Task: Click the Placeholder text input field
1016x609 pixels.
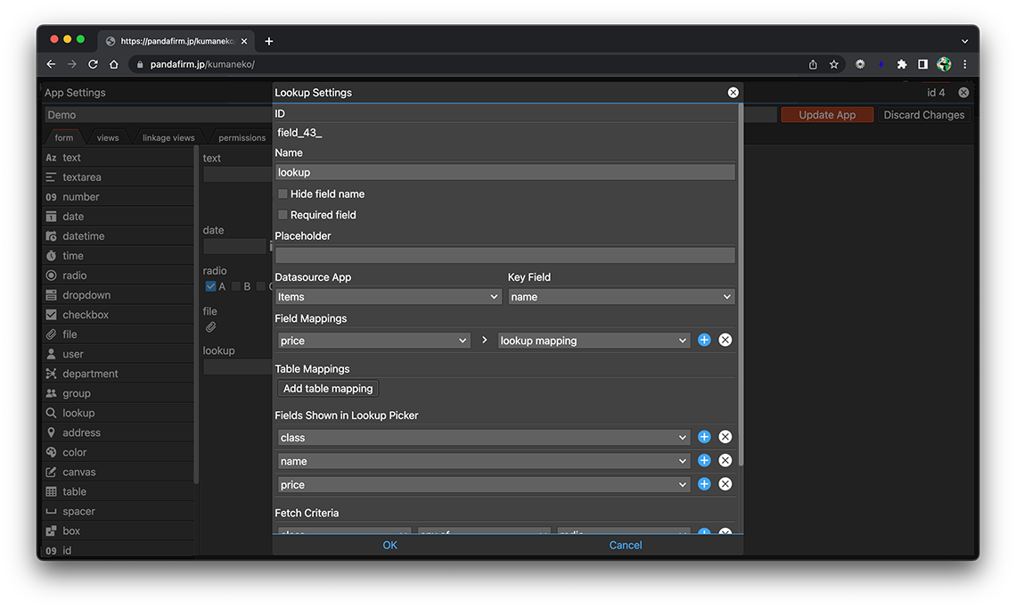Action: click(504, 256)
